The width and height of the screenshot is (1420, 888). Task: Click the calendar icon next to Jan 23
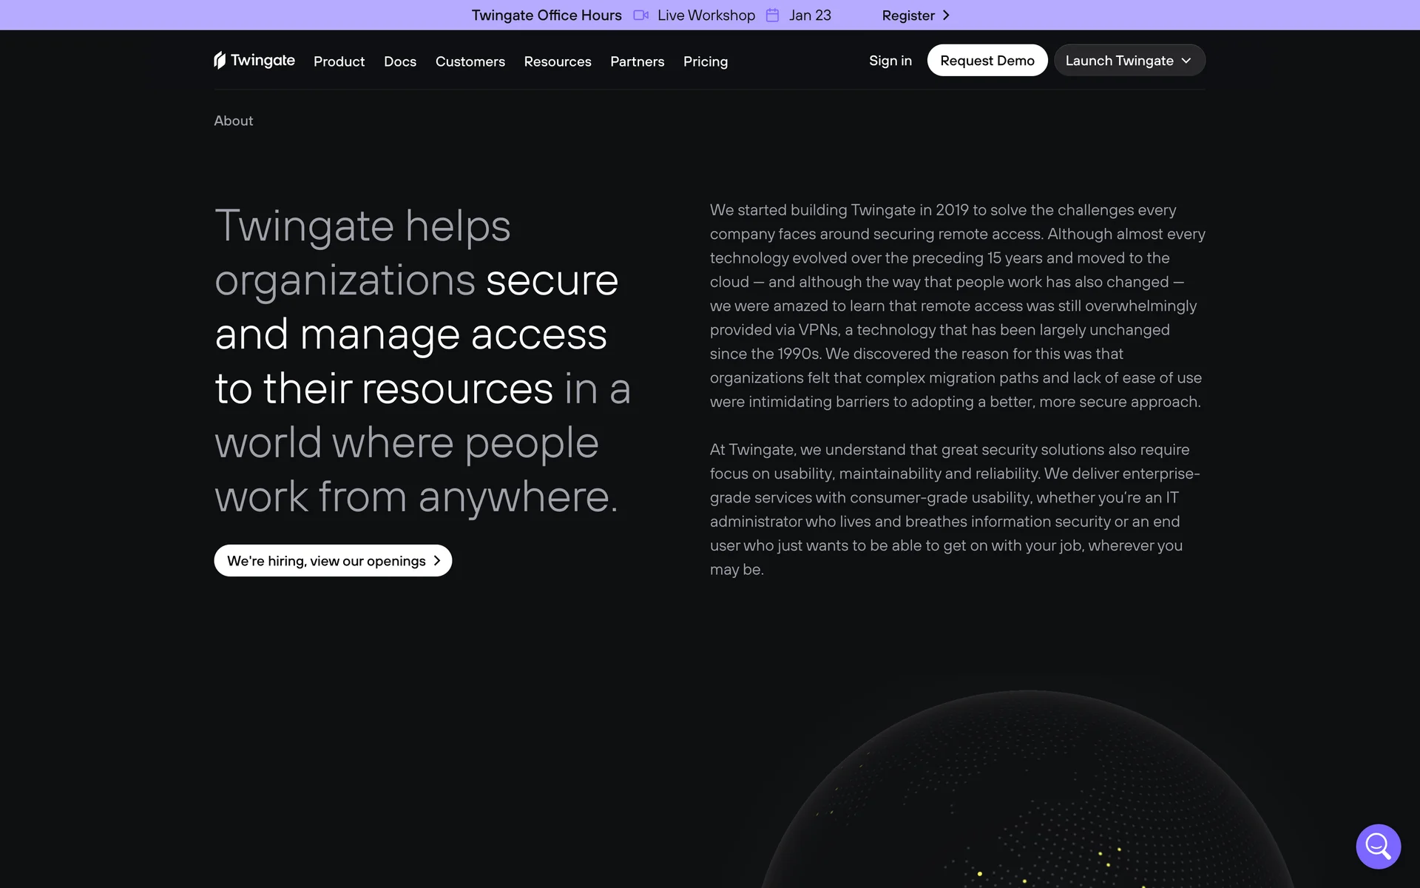coord(772,16)
